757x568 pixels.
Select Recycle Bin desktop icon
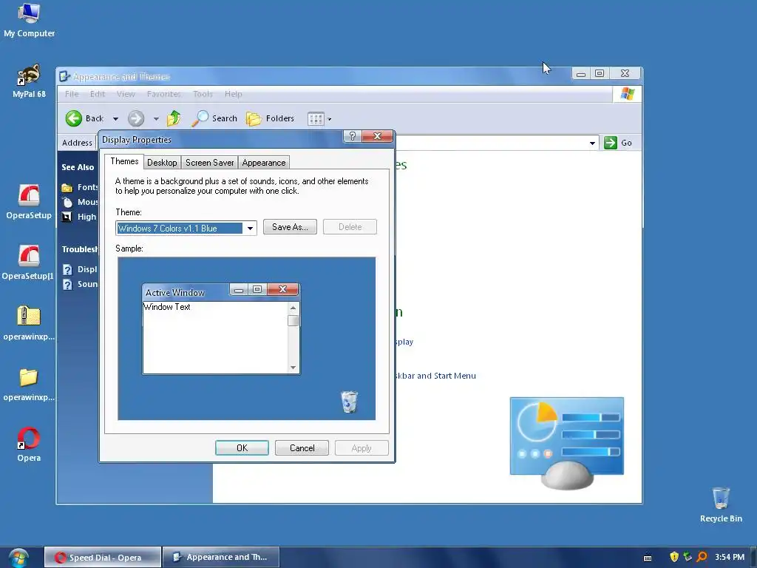[x=721, y=504]
